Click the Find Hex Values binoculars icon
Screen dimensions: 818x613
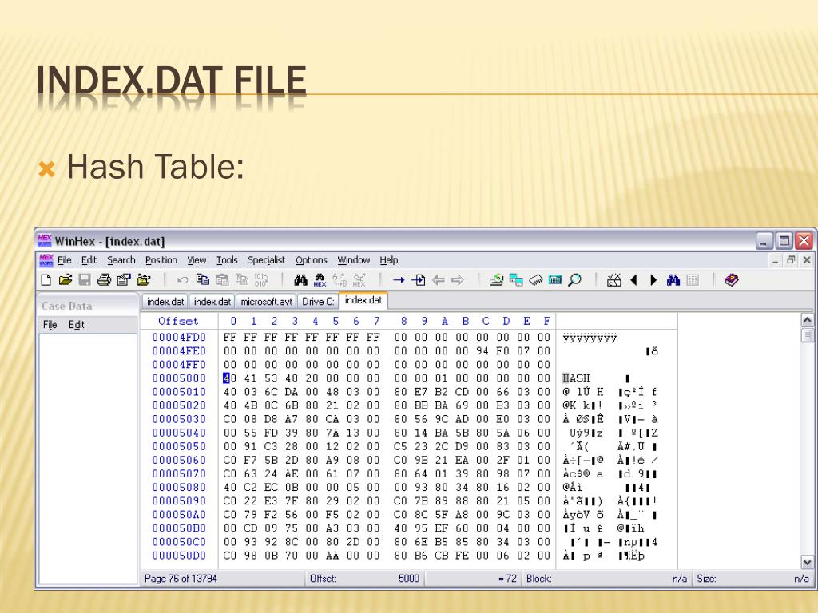pos(320,280)
